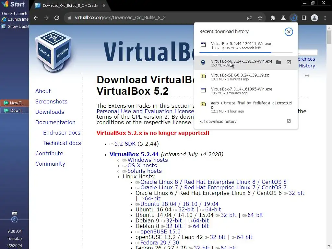View site information lock icon
Screen dimensions: 332x249
pos(70,18)
